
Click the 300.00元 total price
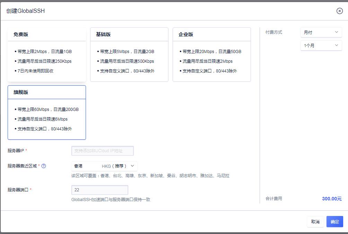332,199
